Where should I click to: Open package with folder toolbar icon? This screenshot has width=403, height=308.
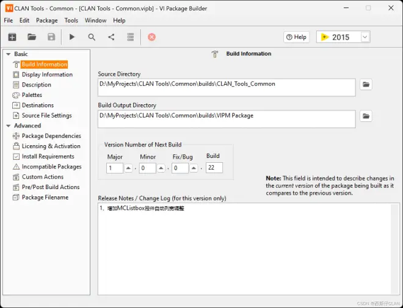pyautogui.click(x=32, y=37)
